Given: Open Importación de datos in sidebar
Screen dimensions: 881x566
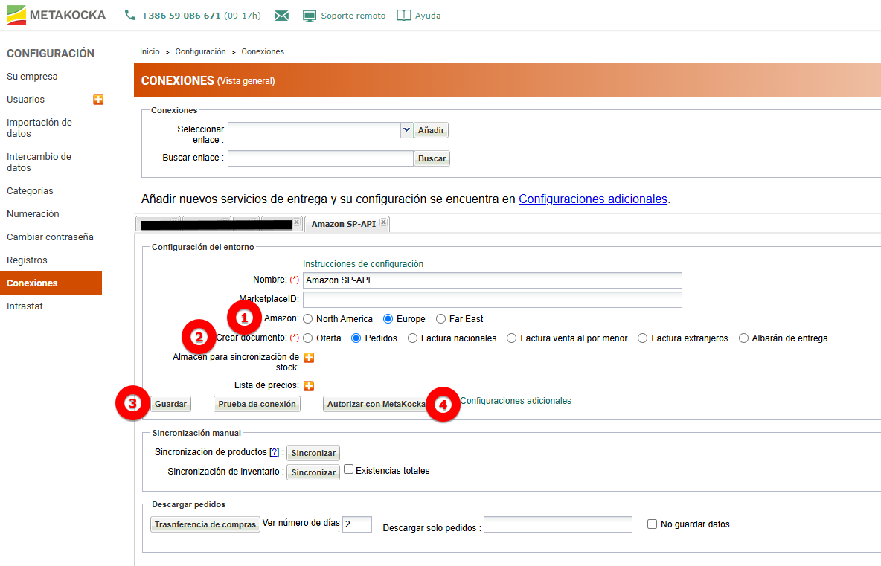Looking at the screenshot, I should point(39,128).
